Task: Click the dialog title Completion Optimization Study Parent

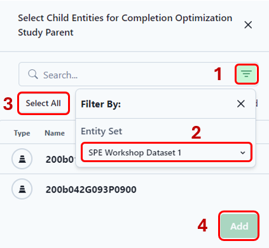Action: (x=125, y=25)
